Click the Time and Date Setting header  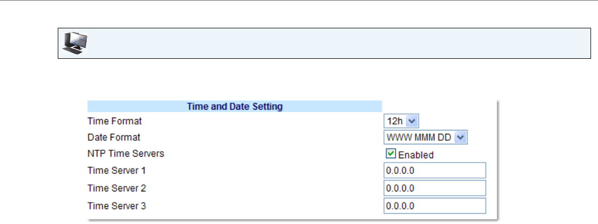[x=235, y=106]
